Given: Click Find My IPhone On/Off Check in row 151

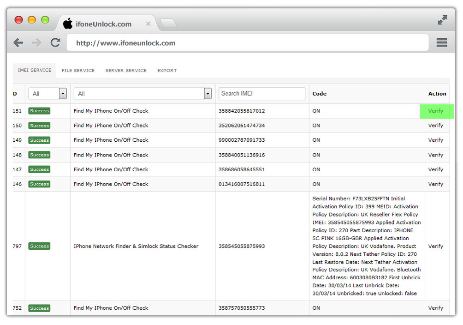Looking at the screenshot, I should tap(111, 111).
